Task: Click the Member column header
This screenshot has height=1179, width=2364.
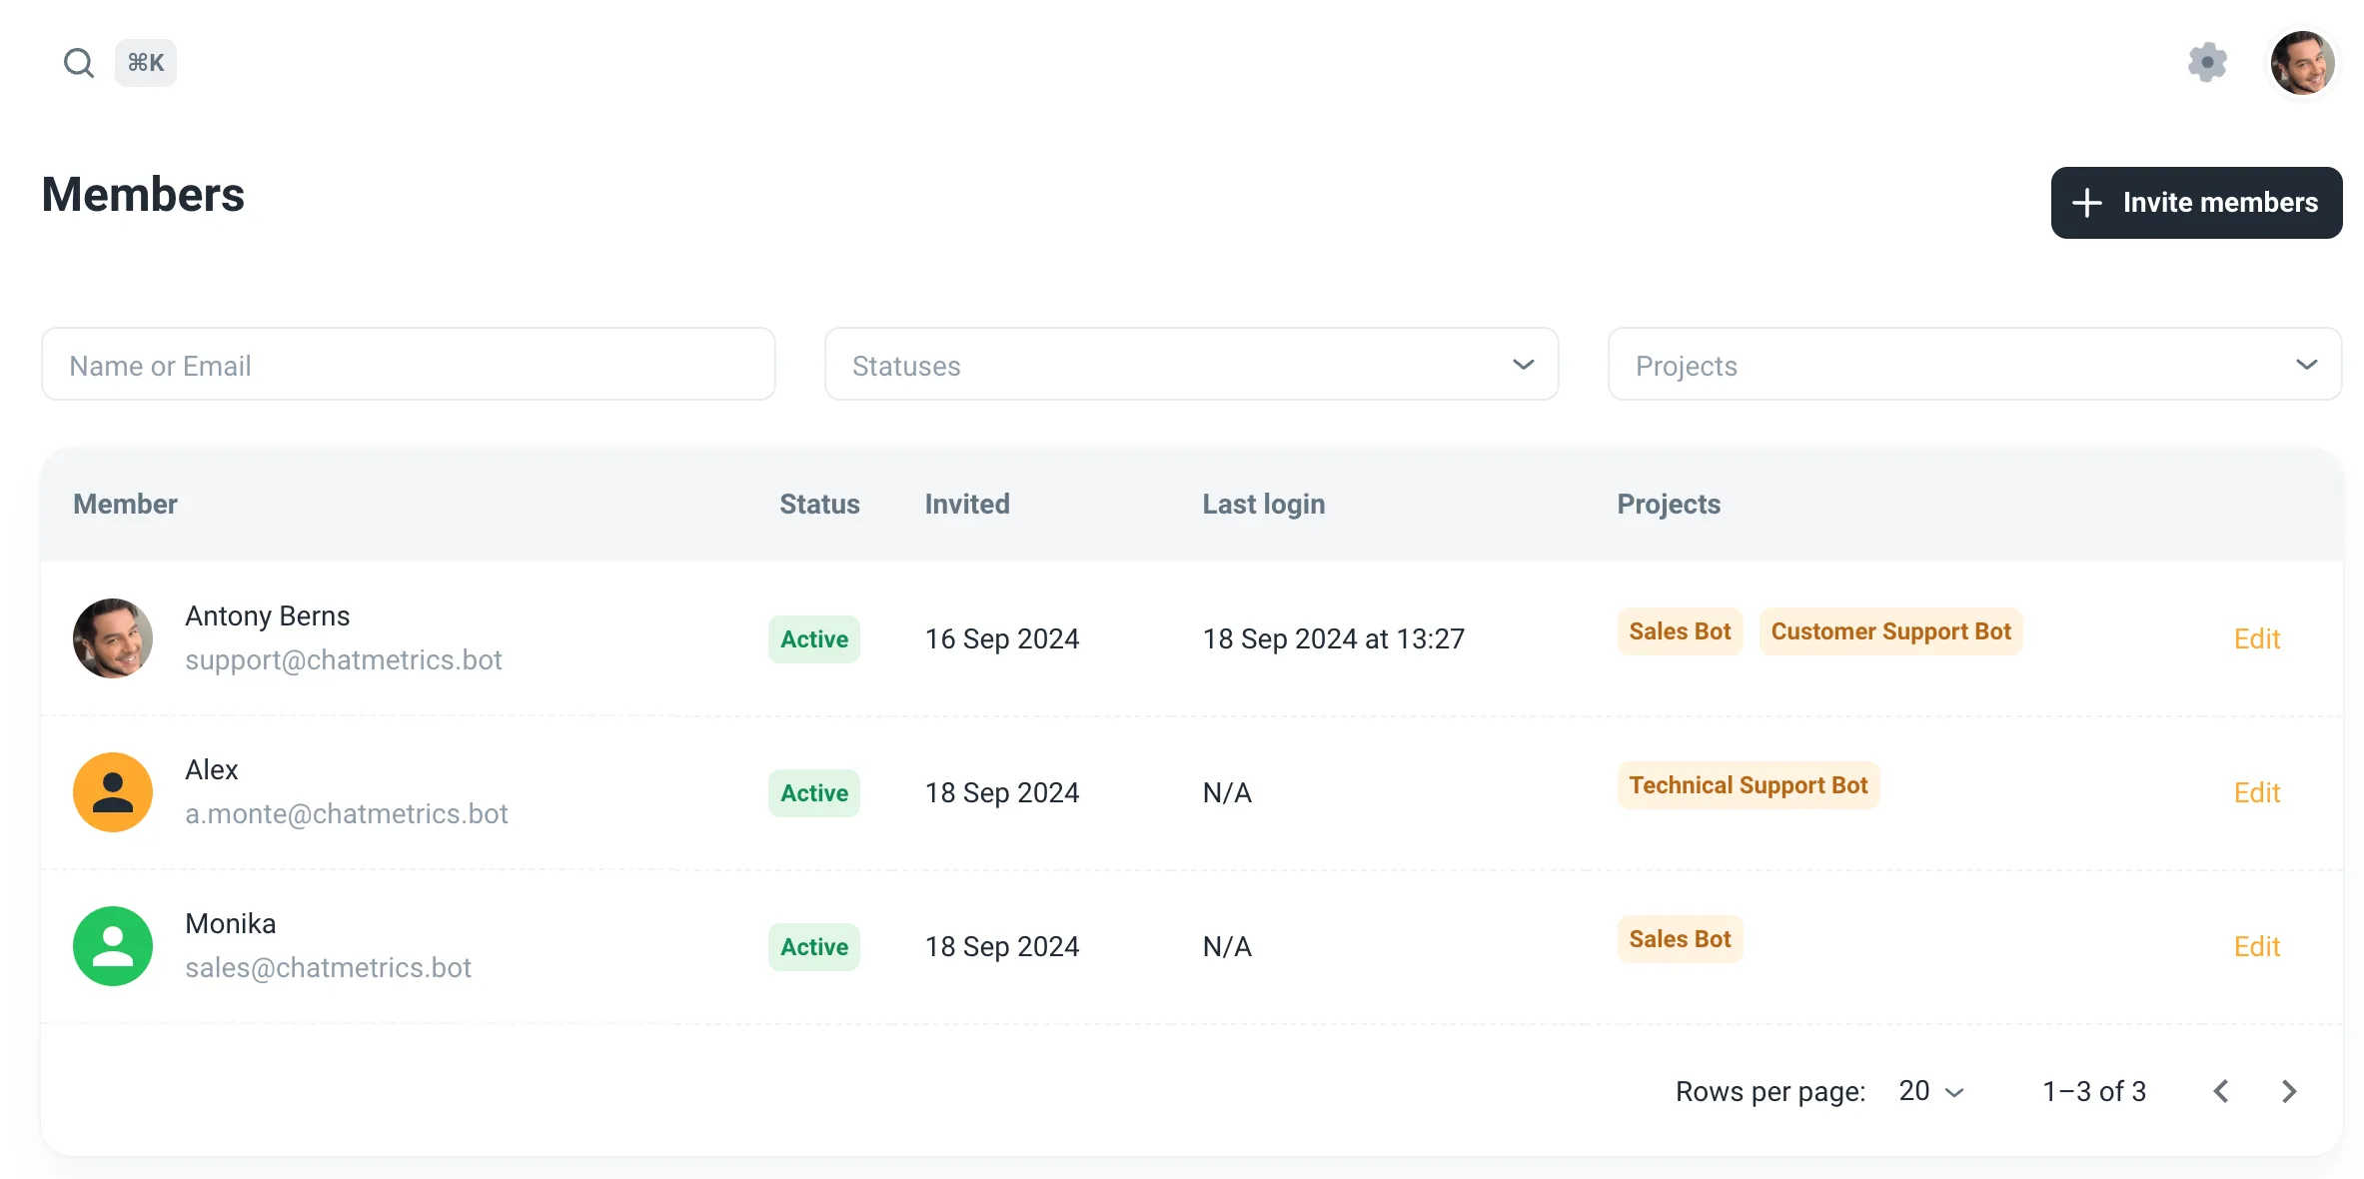Action: (x=125, y=504)
